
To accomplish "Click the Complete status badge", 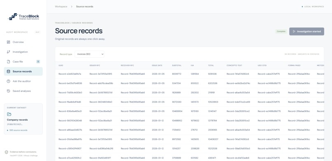I will tap(281, 32).
